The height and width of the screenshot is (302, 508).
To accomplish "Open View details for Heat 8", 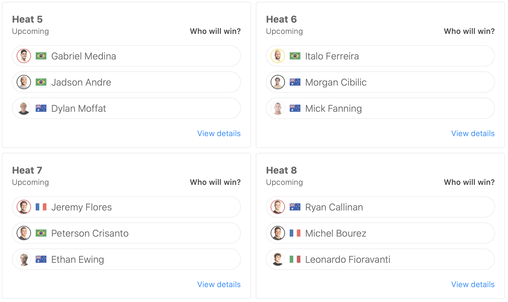I will click(473, 284).
